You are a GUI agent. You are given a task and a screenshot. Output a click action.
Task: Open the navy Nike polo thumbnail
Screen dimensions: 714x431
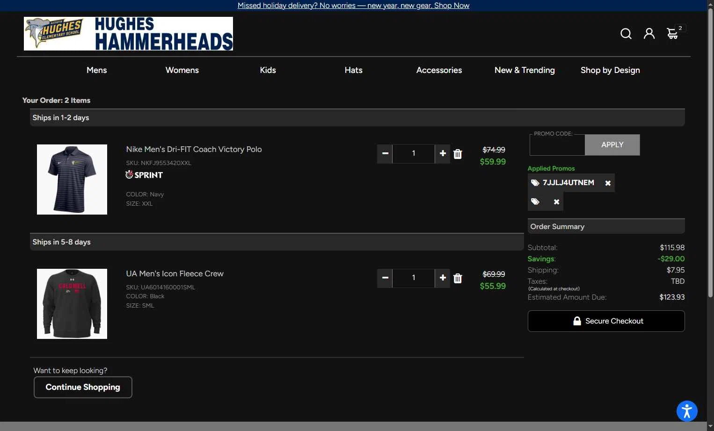coord(72,180)
